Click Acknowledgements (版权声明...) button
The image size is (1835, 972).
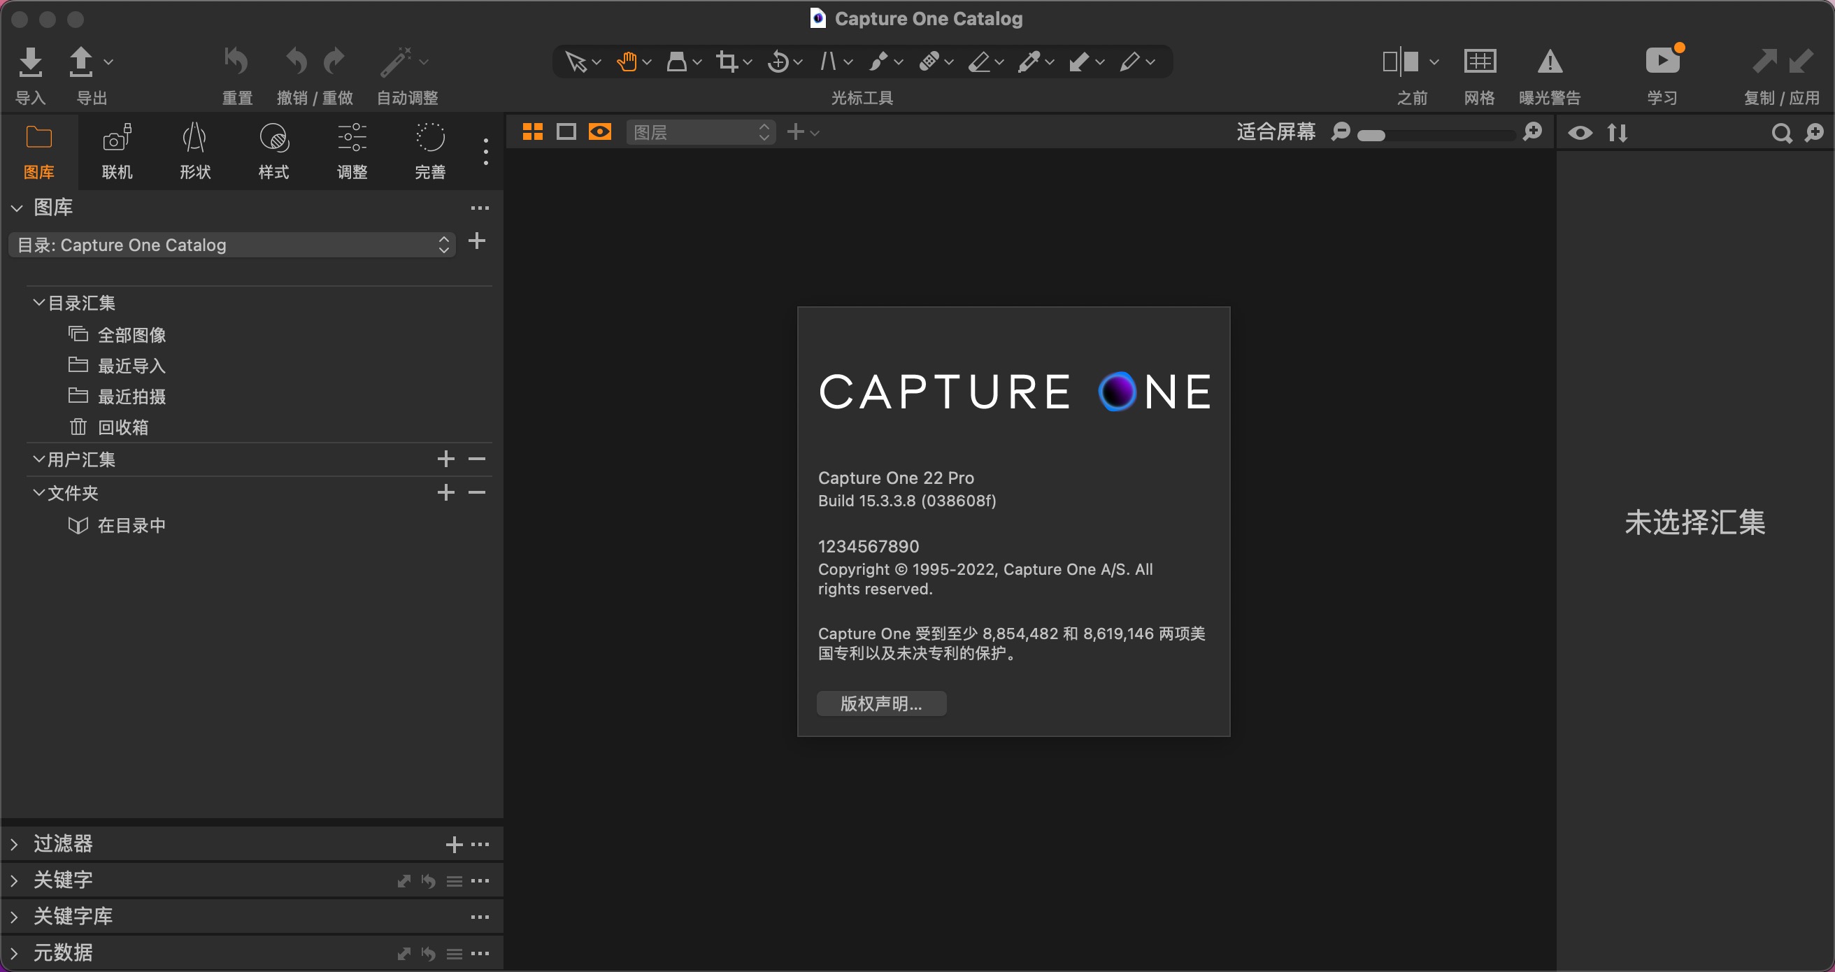click(881, 703)
